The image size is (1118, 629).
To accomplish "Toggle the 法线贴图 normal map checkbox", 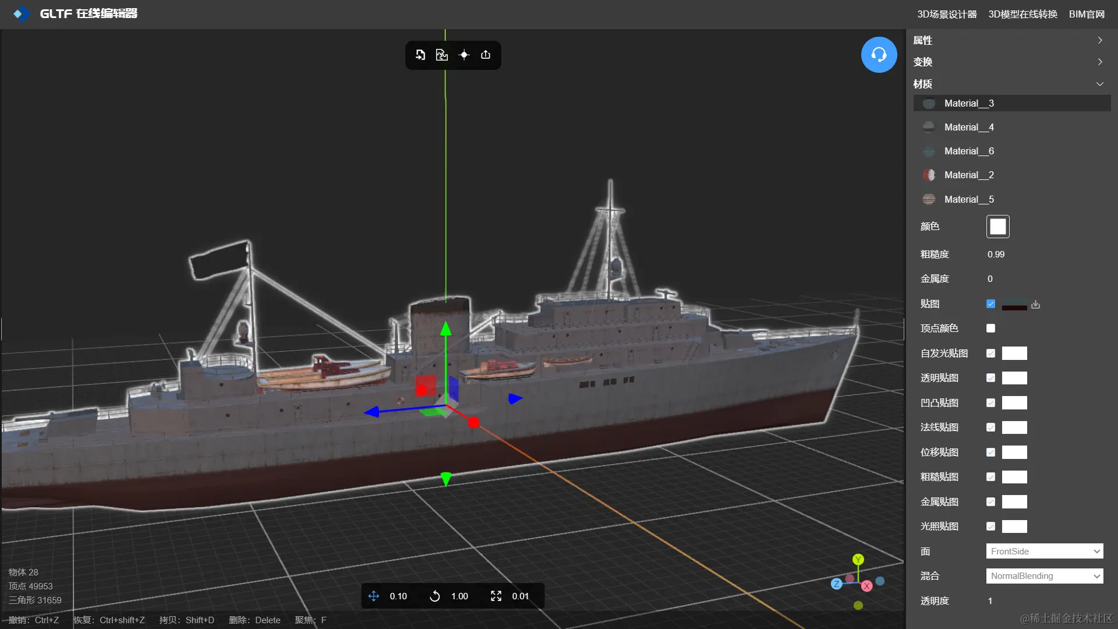I will pyautogui.click(x=990, y=427).
